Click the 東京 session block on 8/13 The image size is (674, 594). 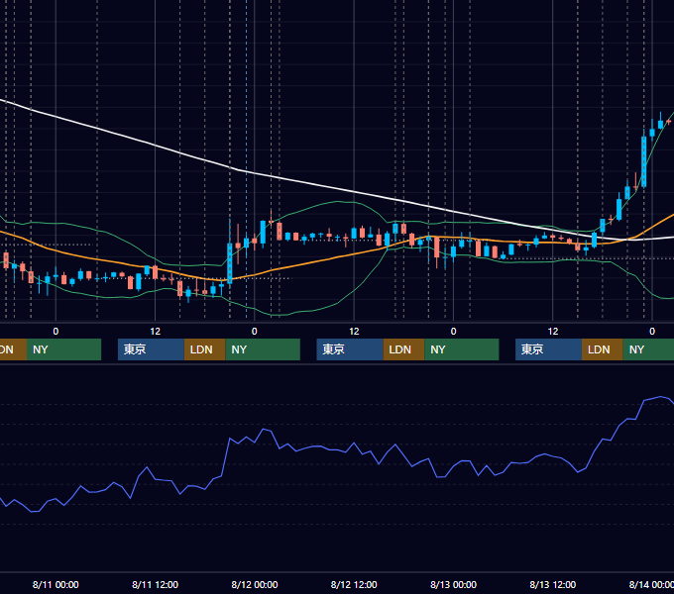[x=548, y=349]
